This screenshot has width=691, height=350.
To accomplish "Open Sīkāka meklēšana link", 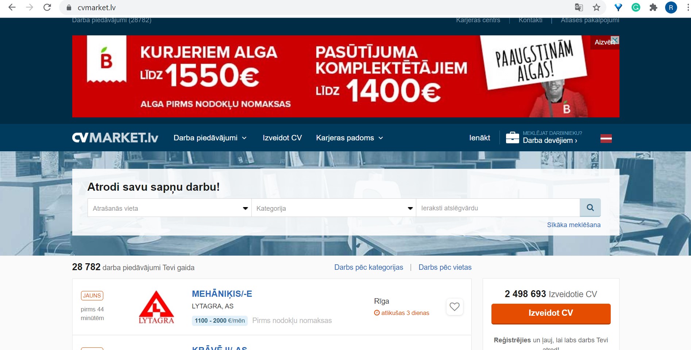I will pos(574,225).
